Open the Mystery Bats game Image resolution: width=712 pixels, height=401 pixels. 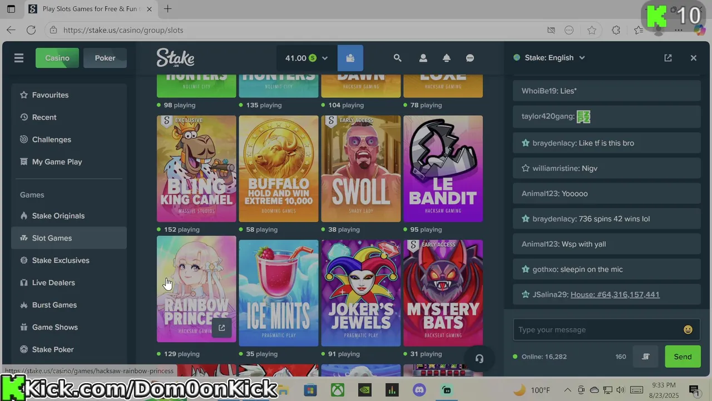443,293
